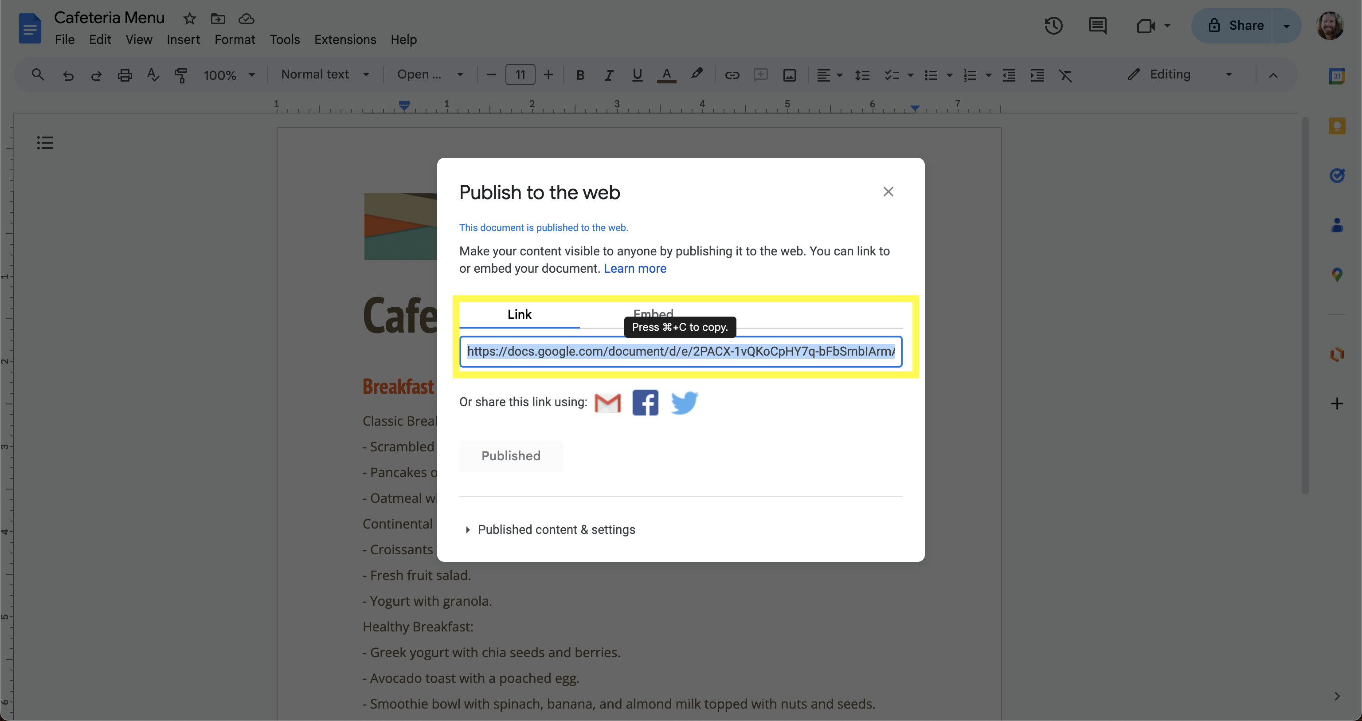
Task: Open the Insert menu
Action: 183,39
